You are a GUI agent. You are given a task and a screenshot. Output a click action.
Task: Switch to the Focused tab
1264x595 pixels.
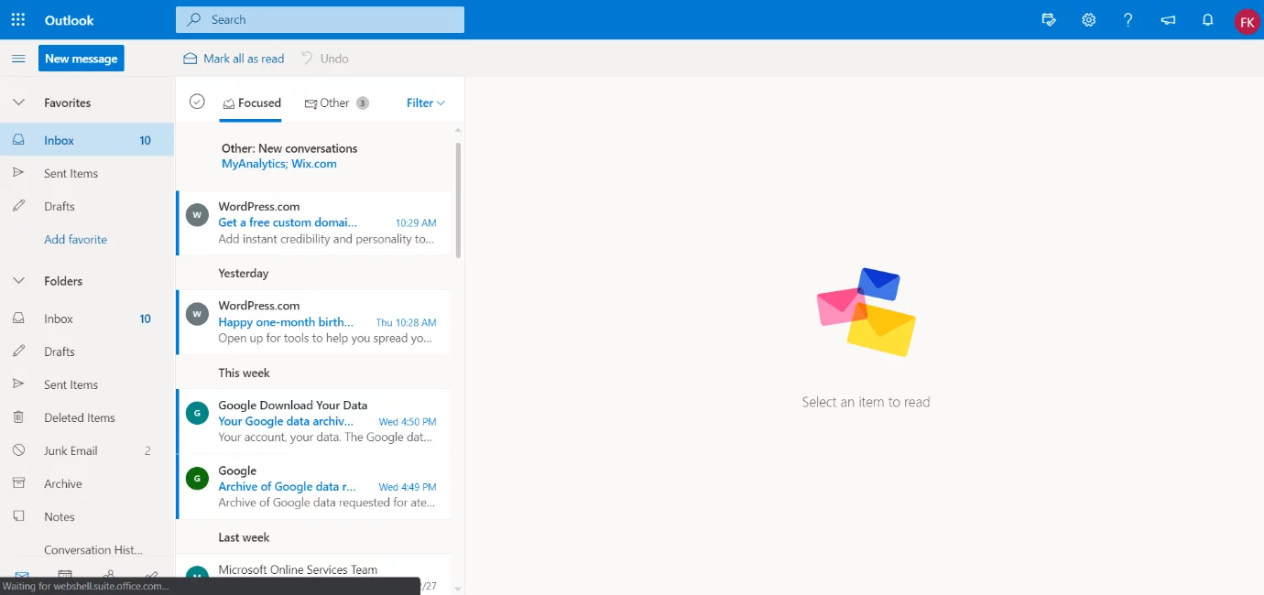252,103
